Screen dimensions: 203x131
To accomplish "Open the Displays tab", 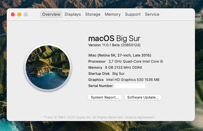I will [x=73, y=14].
